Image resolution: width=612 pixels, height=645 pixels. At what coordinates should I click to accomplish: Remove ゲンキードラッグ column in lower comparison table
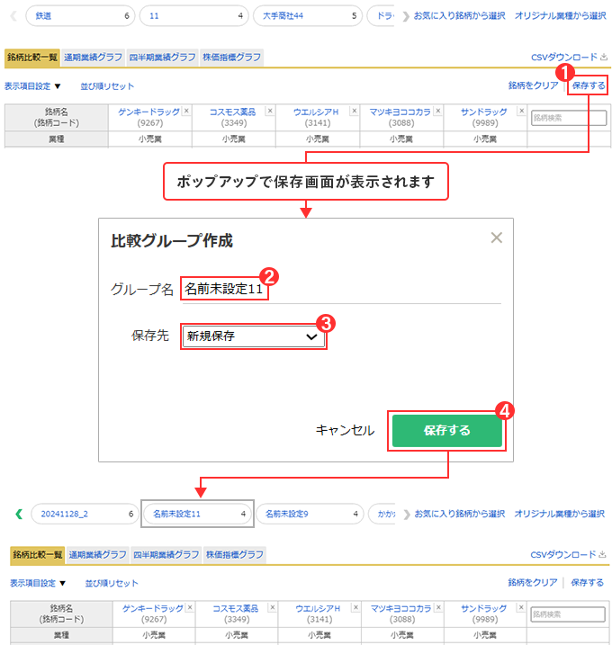[x=190, y=607]
